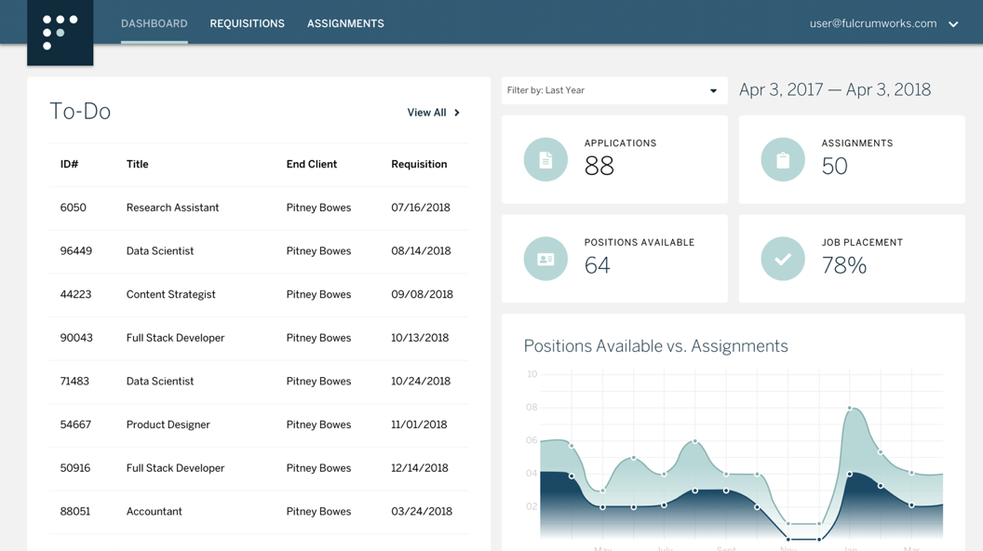
Task: Click the Positions Available ID card icon
Action: point(545,260)
